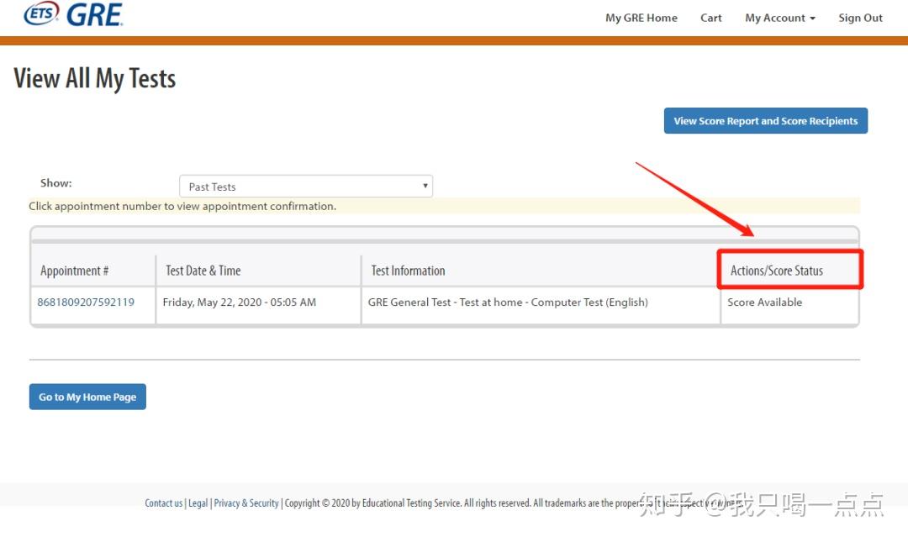
Task: Open the Cart
Action: click(x=710, y=18)
